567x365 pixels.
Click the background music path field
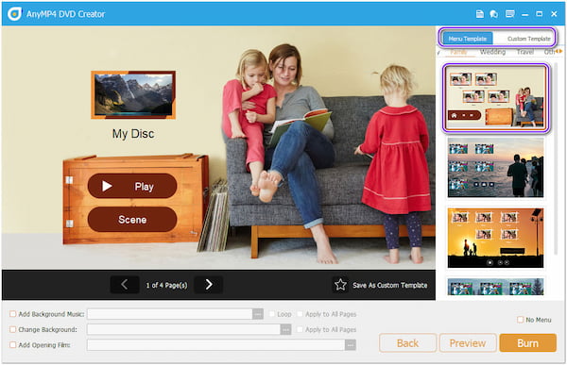170,314
